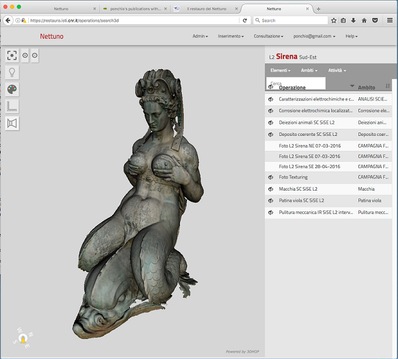Click the lock warning icon in address bar
398x359 pixels.
coord(23,20)
